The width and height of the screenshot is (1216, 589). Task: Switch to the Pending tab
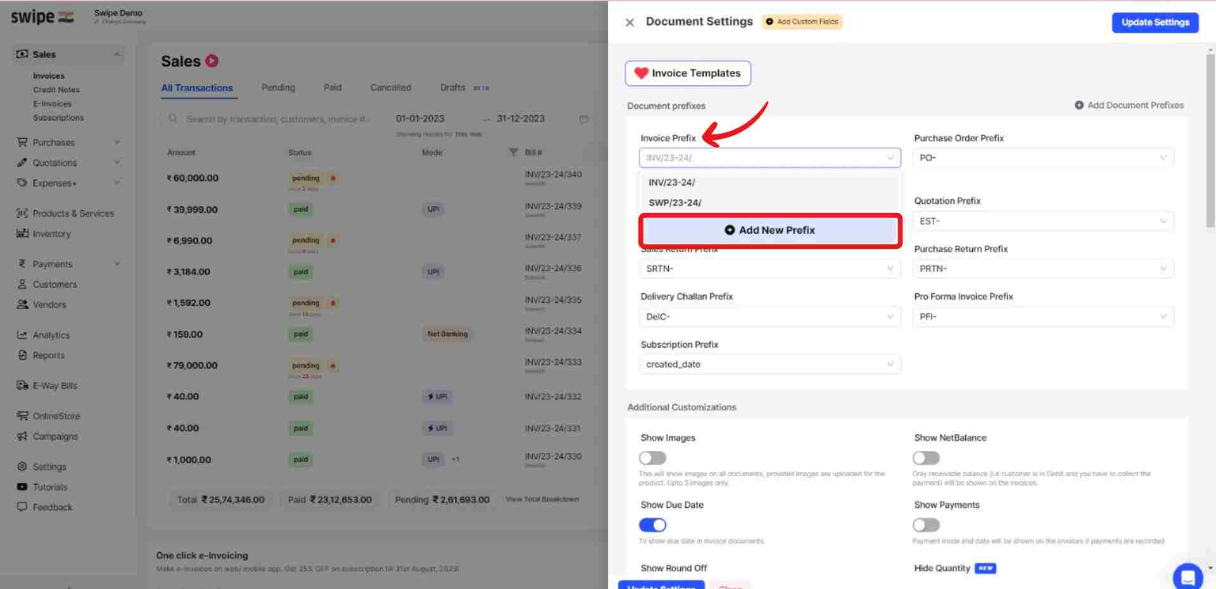tap(278, 87)
